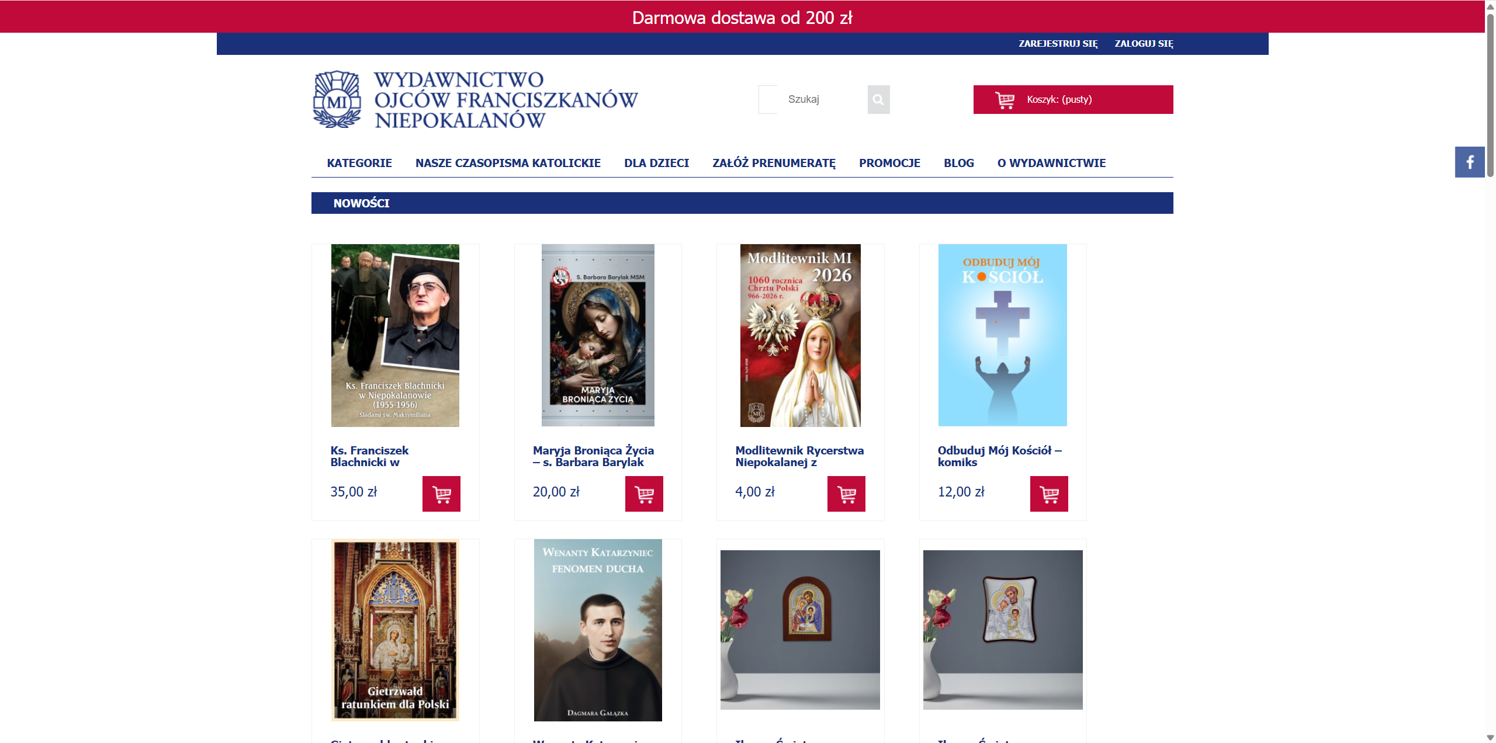Open the Gietrzwałd ratunkiem dla Polski cover
The height and width of the screenshot is (743, 1496).
395,630
